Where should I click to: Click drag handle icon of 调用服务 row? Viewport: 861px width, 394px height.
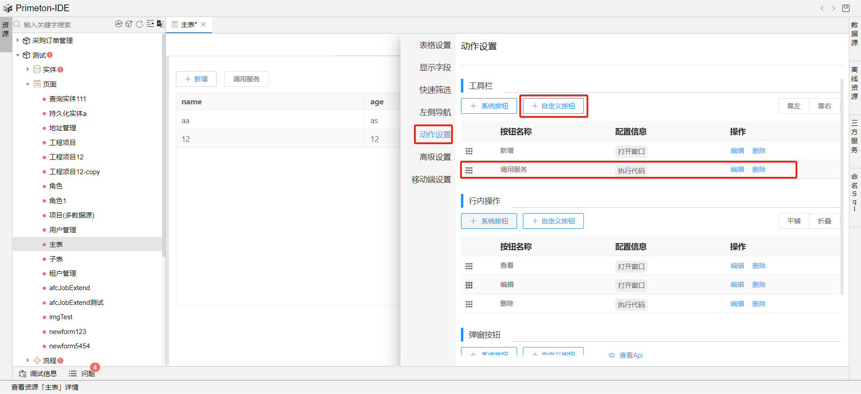coord(469,170)
